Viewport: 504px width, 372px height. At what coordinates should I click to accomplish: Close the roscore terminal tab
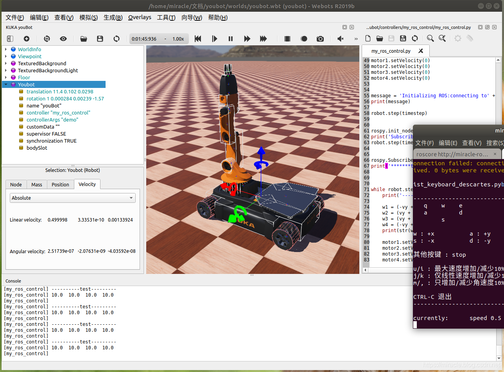[x=495, y=154]
